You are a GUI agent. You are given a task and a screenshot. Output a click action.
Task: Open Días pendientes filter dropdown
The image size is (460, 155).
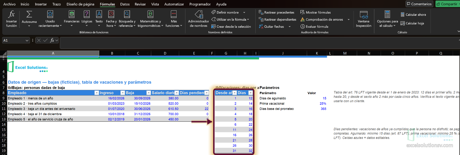click(x=206, y=93)
